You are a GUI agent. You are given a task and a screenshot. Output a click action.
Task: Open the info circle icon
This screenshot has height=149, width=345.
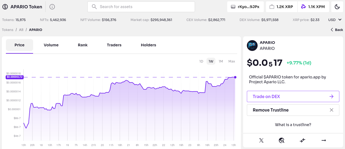click(x=52, y=7)
